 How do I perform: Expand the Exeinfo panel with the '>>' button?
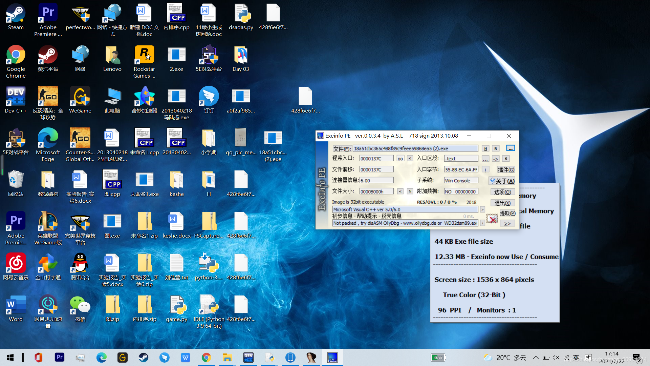[507, 224]
